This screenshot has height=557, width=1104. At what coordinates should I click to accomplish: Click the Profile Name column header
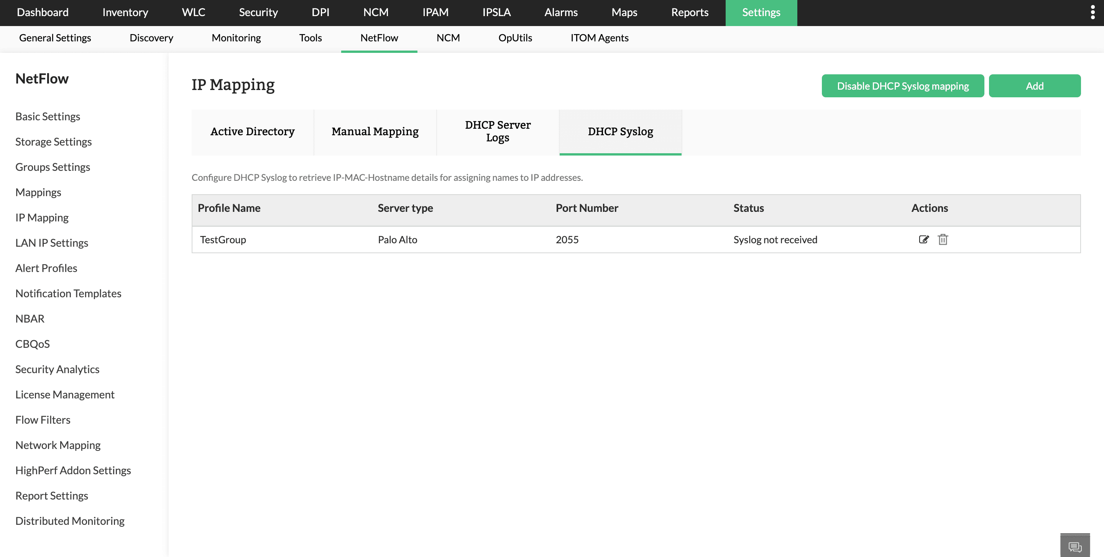[x=229, y=208]
